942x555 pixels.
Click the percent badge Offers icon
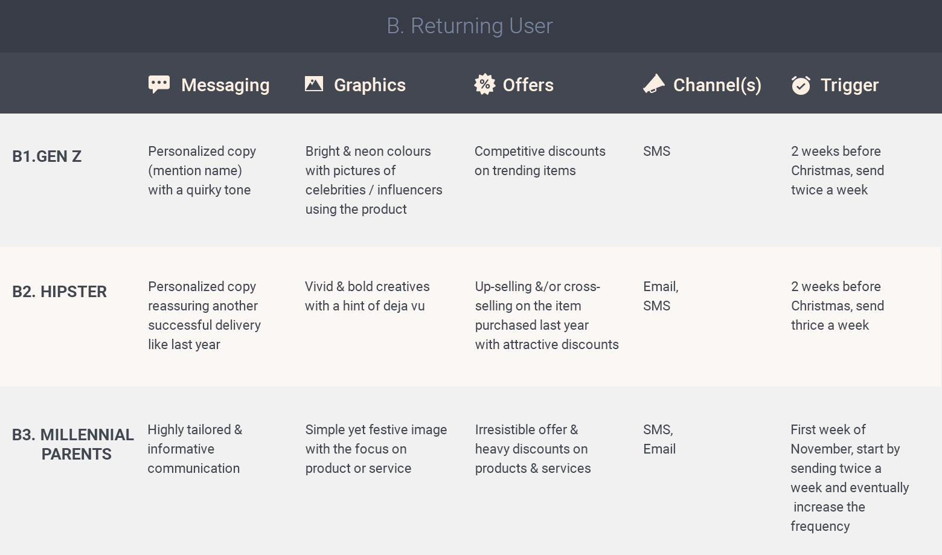(484, 85)
